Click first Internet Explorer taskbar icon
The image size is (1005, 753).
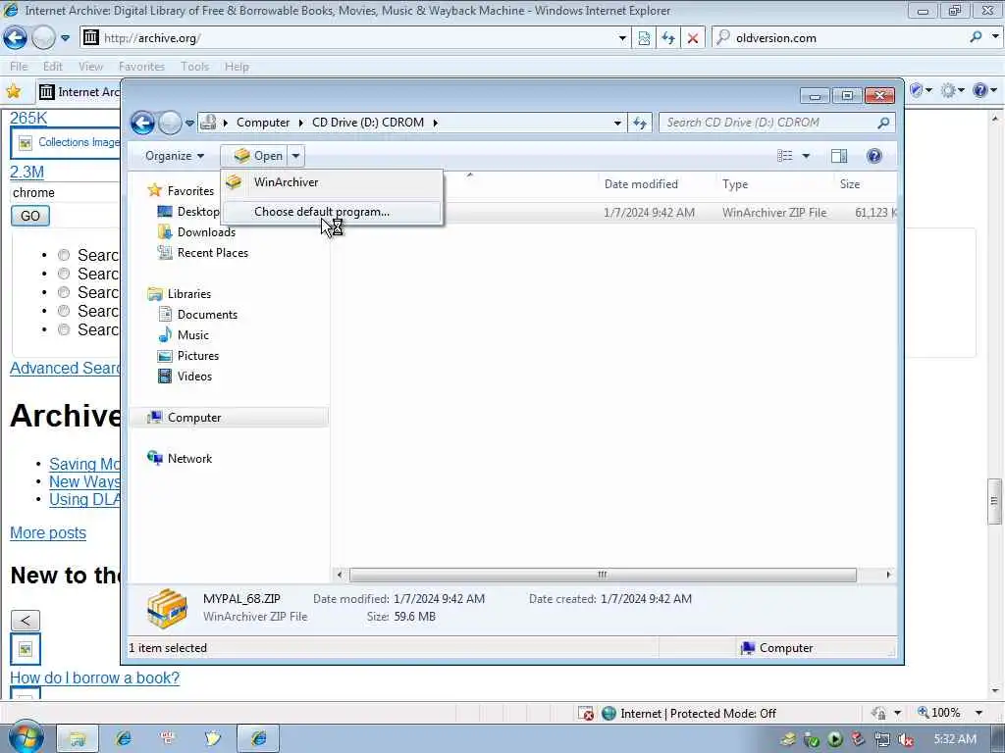(123, 739)
